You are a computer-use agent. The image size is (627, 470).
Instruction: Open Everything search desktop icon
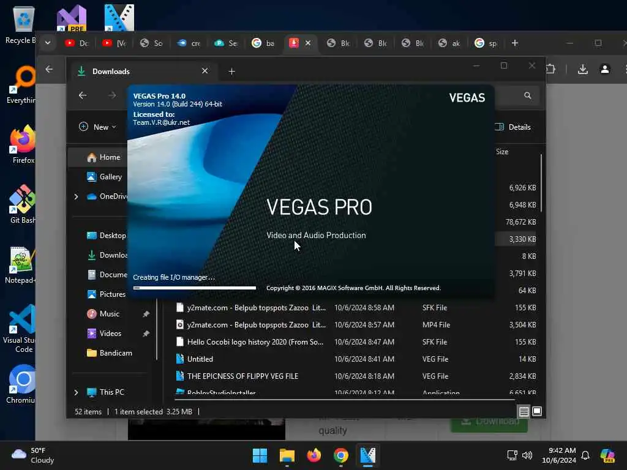[22, 84]
